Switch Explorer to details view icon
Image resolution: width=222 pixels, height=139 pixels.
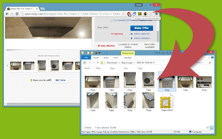(x=208, y=128)
